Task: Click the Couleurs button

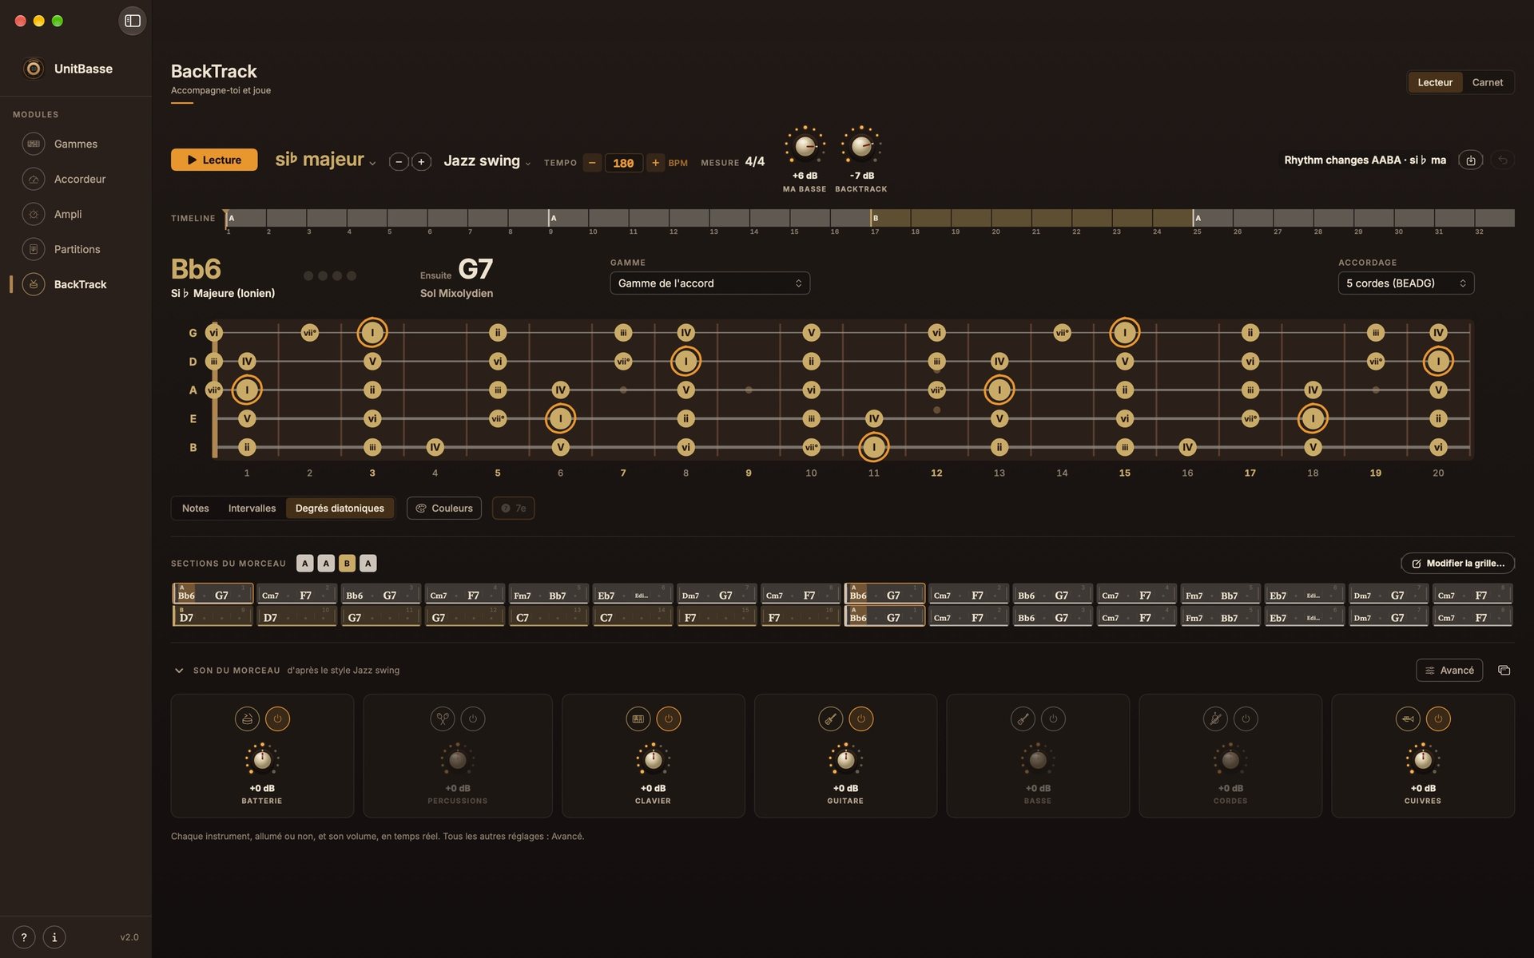Action: pos(444,509)
